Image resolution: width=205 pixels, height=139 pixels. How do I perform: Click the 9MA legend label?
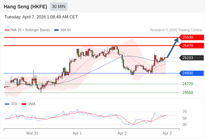click(32, 104)
